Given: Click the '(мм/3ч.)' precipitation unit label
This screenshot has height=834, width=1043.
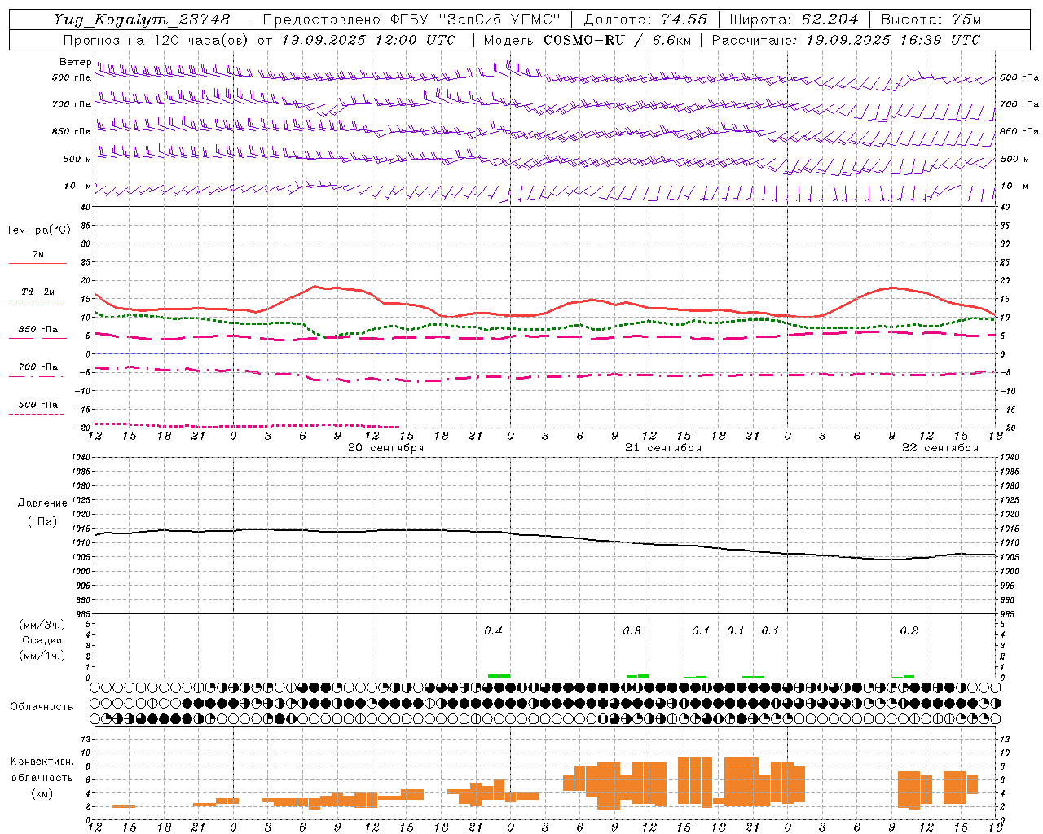Looking at the screenshot, I should click(42, 625).
